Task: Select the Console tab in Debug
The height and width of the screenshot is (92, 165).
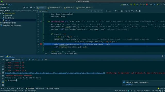Action: 16,60
